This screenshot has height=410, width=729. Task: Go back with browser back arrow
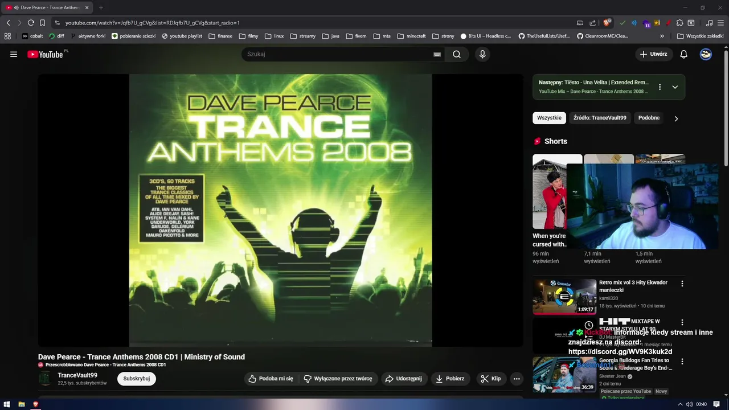(x=8, y=23)
